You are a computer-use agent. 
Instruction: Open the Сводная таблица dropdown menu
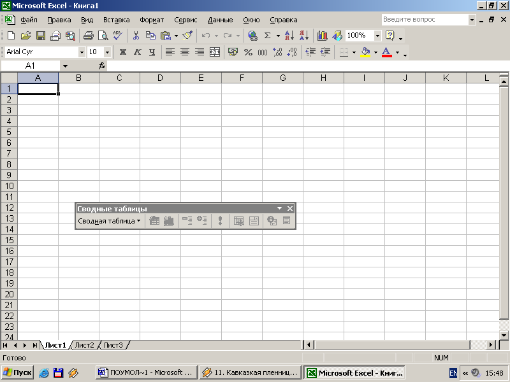click(109, 221)
